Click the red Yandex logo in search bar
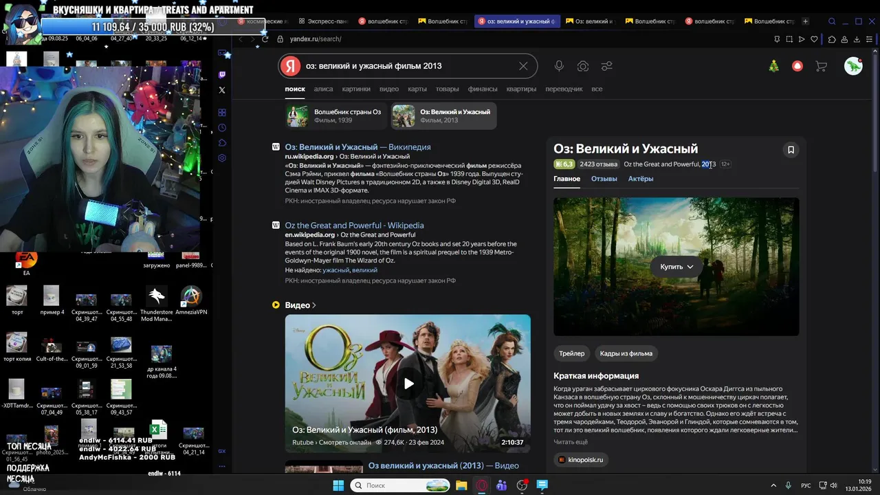Image resolution: width=880 pixels, height=495 pixels. (x=291, y=66)
